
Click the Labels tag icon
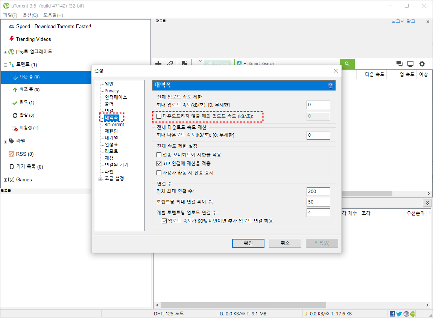coord(12,141)
